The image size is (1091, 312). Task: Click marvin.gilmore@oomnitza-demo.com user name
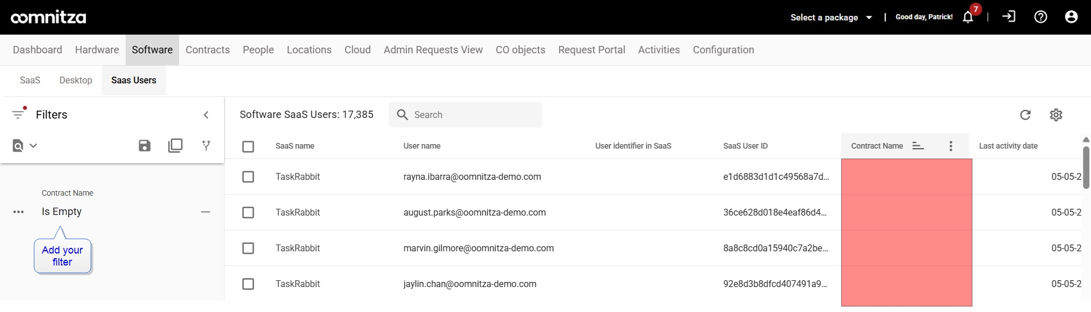click(479, 248)
